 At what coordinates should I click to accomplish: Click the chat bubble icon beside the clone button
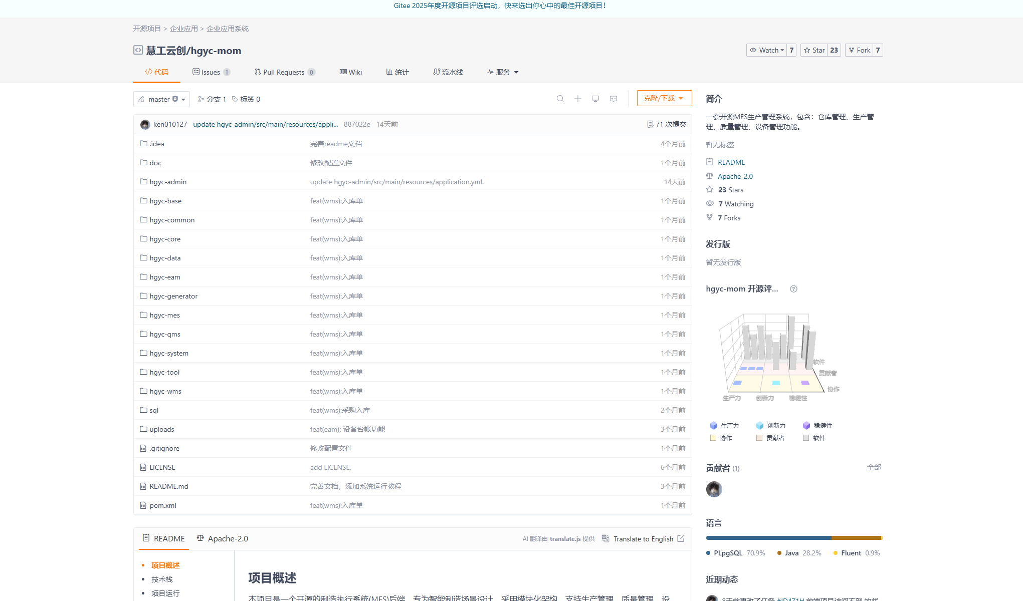click(613, 99)
